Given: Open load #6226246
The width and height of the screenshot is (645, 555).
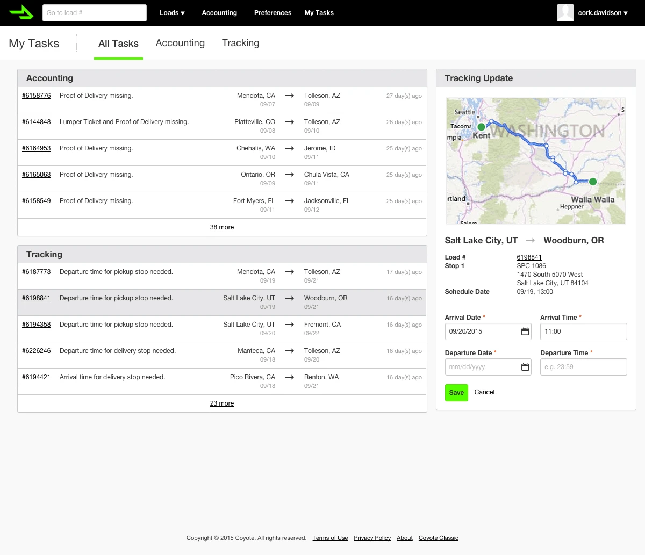Looking at the screenshot, I should [x=37, y=351].
